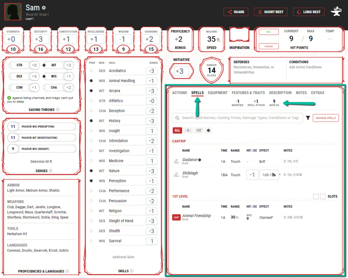Open the Features & Traits tab

pyautogui.click(x=248, y=93)
